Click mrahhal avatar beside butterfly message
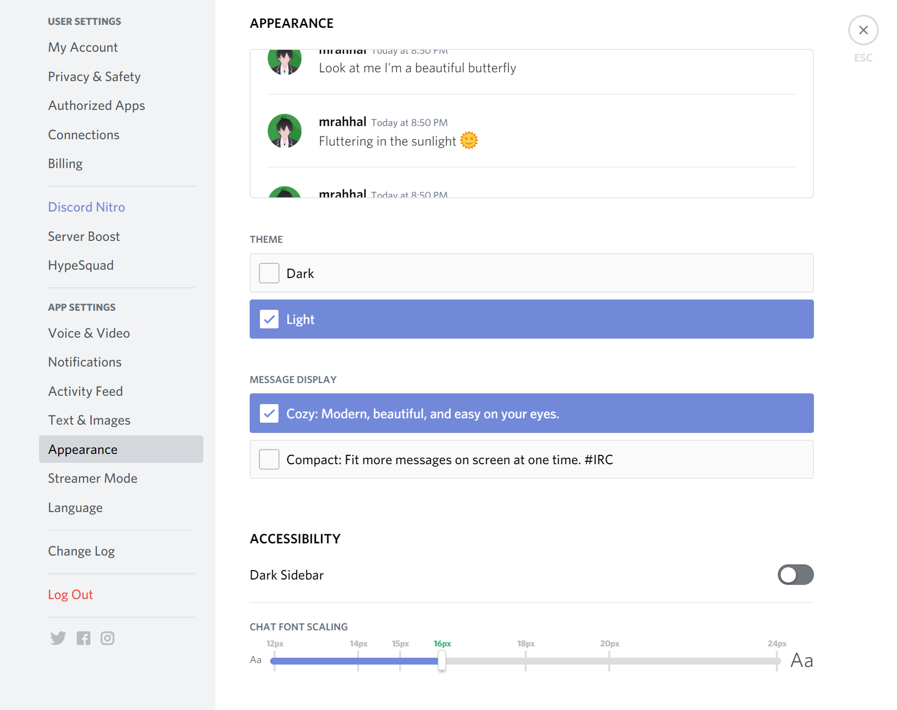The height and width of the screenshot is (710, 897). [x=284, y=62]
